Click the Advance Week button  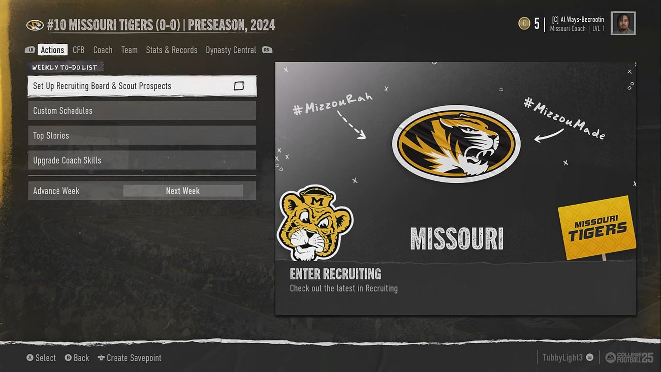[x=56, y=191]
